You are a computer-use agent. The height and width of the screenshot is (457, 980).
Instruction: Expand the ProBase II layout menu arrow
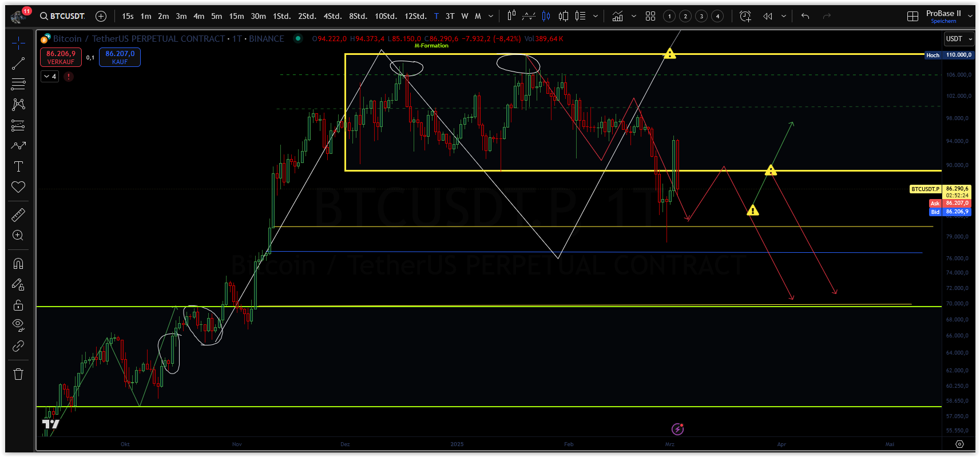coord(970,16)
